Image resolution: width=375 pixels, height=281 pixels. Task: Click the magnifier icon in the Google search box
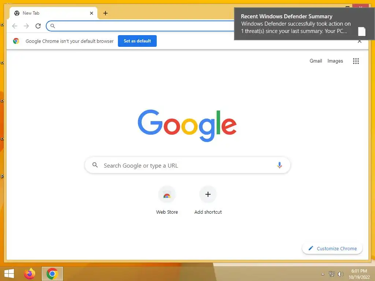[x=95, y=165]
